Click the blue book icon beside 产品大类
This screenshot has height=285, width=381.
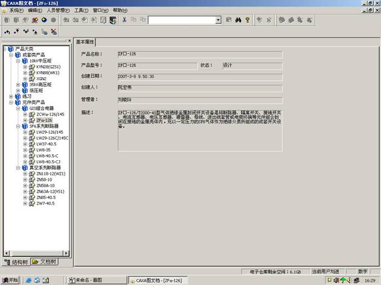pyautogui.click(x=10, y=49)
